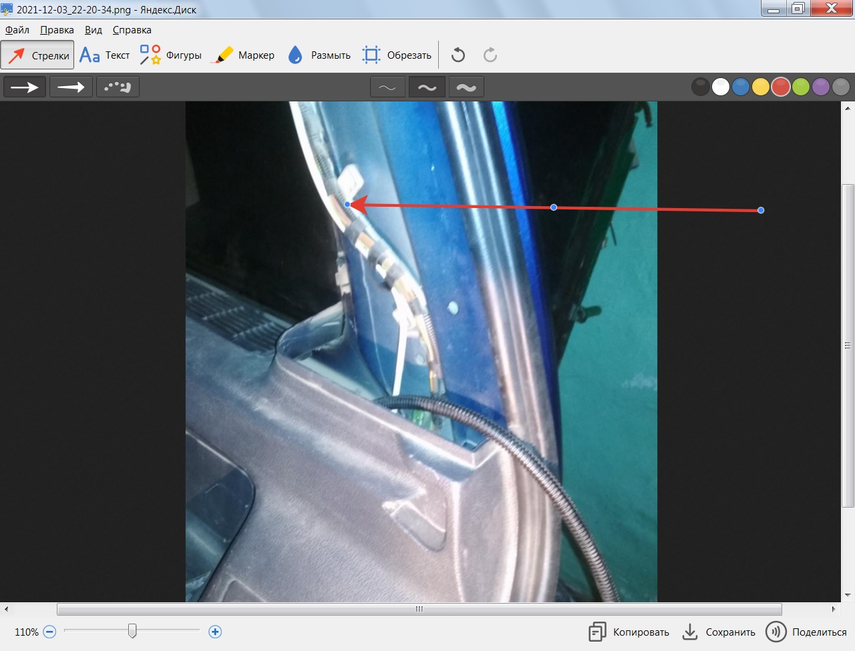This screenshot has height=651, width=855.
Task: Redo the undone action
Action: tap(490, 55)
